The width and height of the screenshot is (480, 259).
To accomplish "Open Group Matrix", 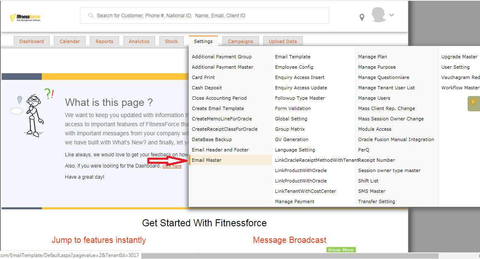I will coord(290,129).
